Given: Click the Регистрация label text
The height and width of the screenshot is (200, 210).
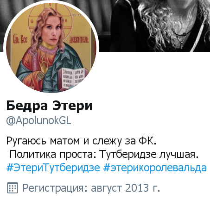Looking at the screenshot, I should point(55,188).
